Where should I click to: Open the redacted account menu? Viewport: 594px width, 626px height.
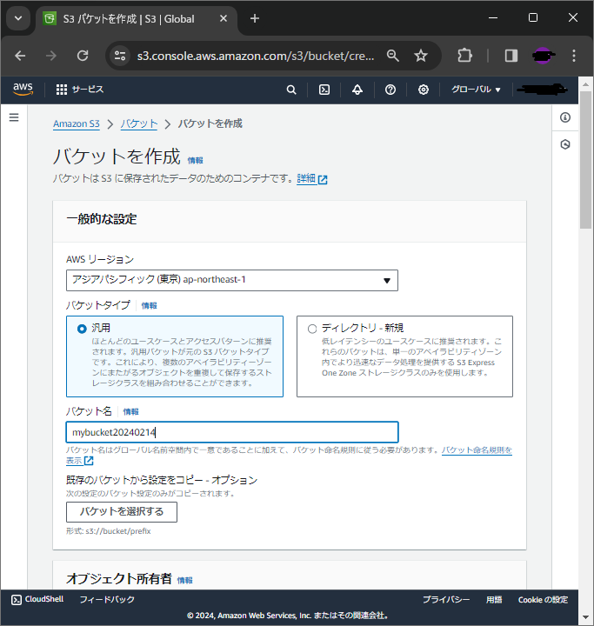click(x=542, y=90)
